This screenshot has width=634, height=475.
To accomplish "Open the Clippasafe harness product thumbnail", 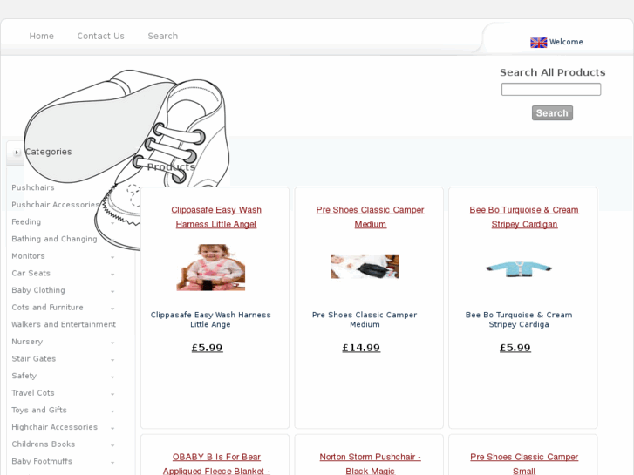I will pos(210,267).
